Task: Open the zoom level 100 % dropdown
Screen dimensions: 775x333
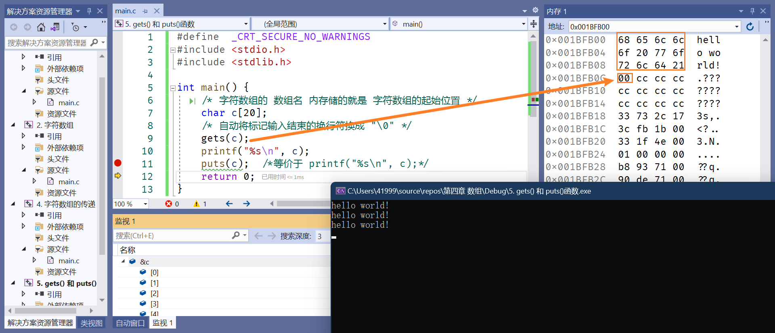Action: coord(145,204)
